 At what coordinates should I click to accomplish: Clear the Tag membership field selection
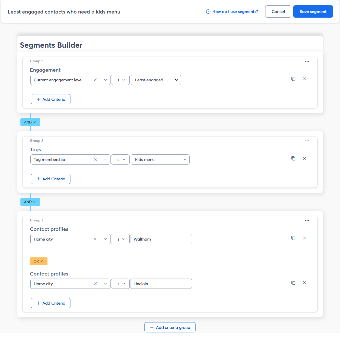[95, 159]
